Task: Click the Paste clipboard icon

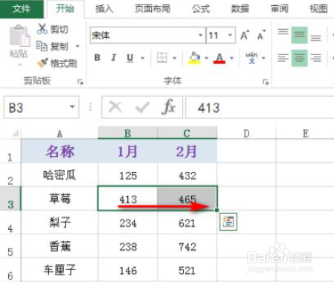Action: point(19,36)
